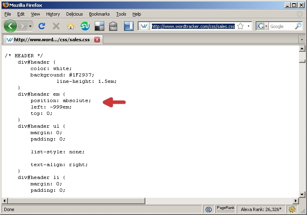Click the Alexa Rank 26,326 status entry

point(261,209)
